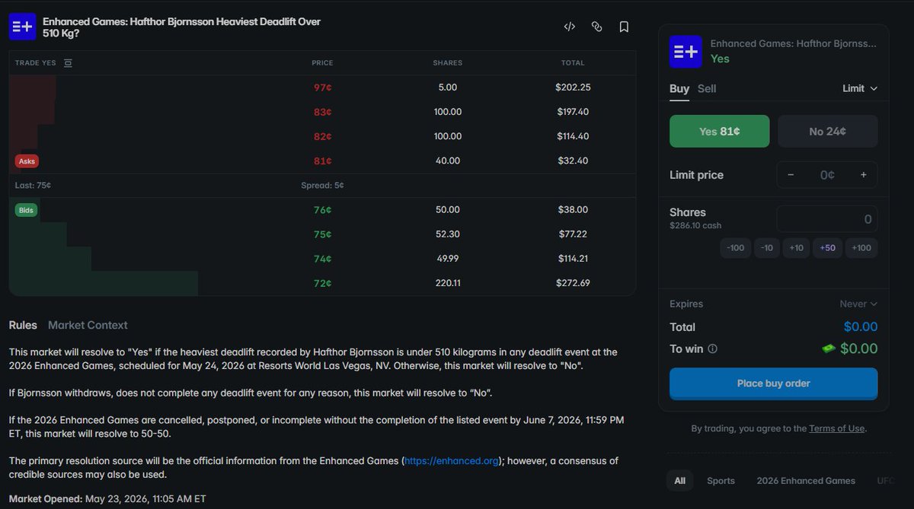
Task: Click the Spread: 5¢ text
Action: [322, 185]
